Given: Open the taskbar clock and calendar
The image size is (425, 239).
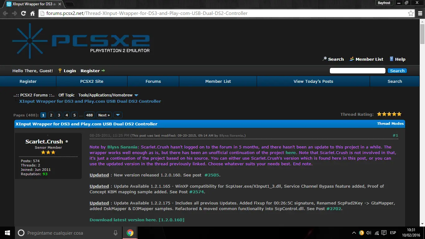Looking at the screenshot, I should click(411, 233).
